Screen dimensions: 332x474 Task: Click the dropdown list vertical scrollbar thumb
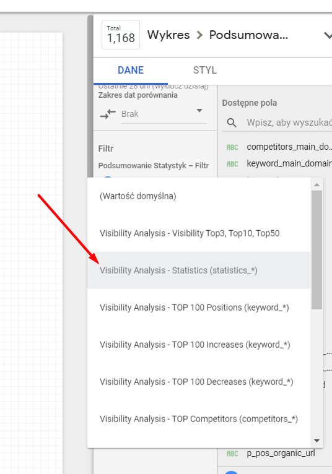tap(317, 250)
